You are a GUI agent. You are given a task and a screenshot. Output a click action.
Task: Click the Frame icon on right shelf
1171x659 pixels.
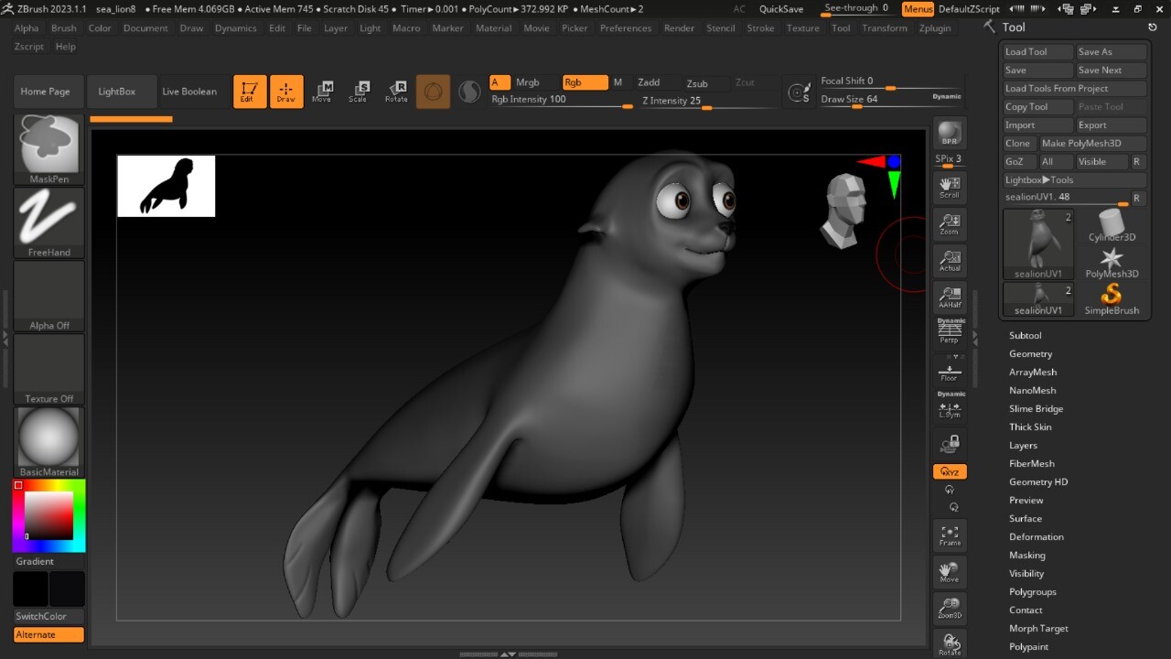point(949,535)
